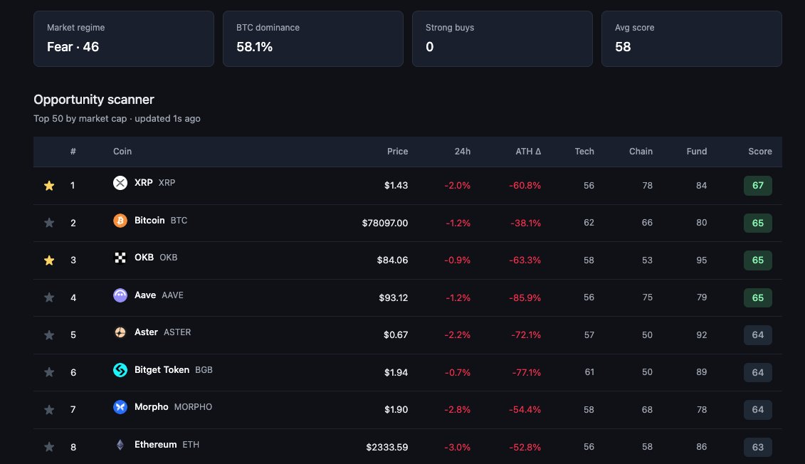This screenshot has width=805, height=464.
Task: Click the XRP coin logo
Action: click(x=120, y=183)
